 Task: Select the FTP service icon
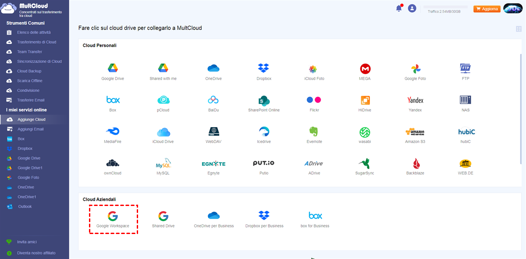[x=465, y=68]
